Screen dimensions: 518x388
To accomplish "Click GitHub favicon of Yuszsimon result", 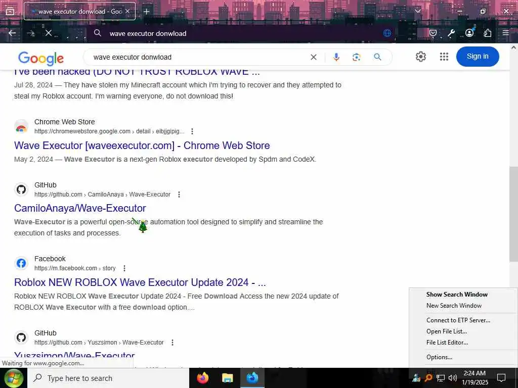I will (x=21, y=337).
